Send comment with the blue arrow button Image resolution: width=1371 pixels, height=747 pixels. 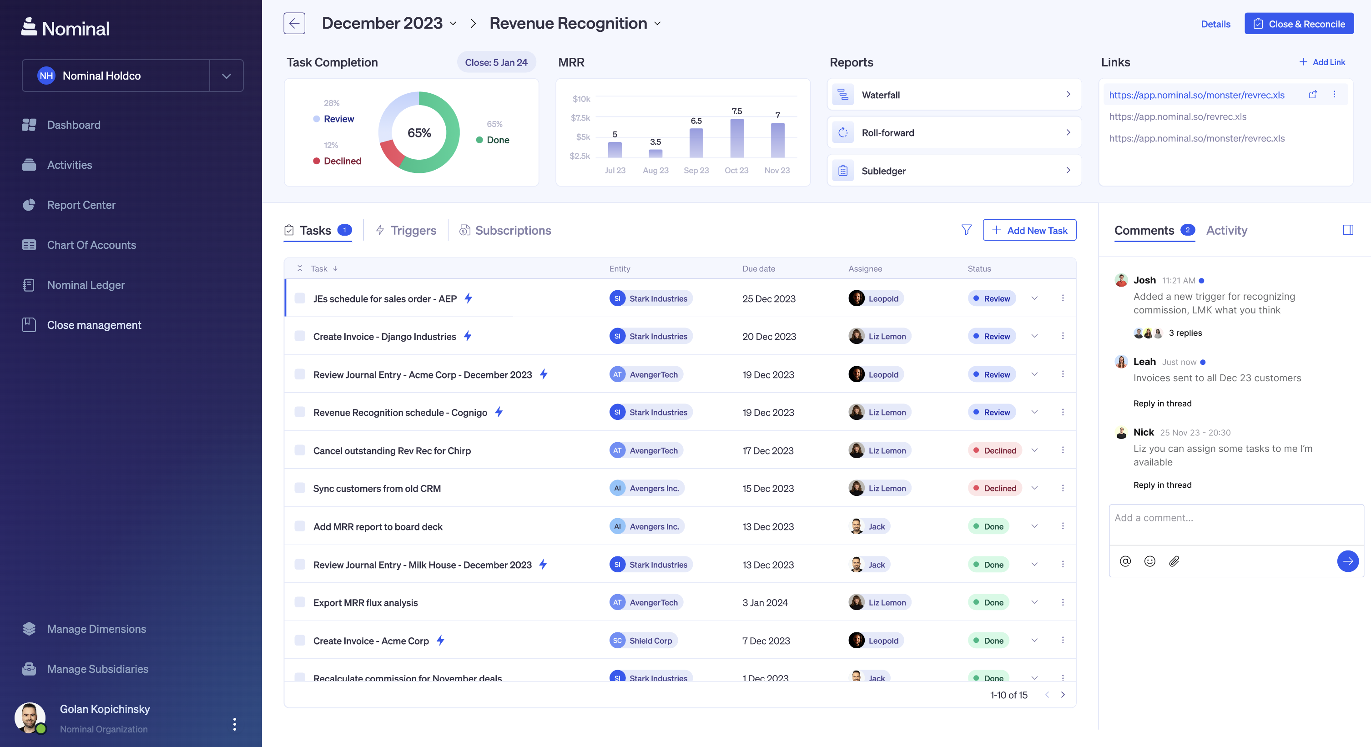[x=1348, y=561]
